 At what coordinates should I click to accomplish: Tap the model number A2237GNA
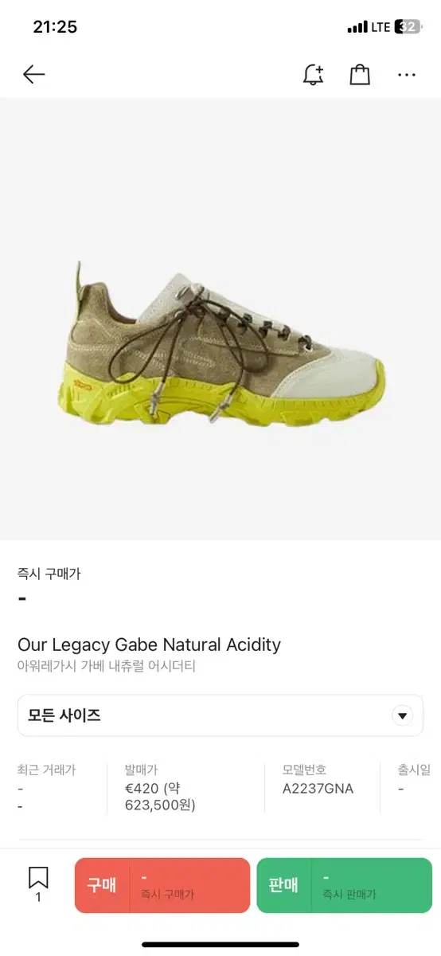318,789
